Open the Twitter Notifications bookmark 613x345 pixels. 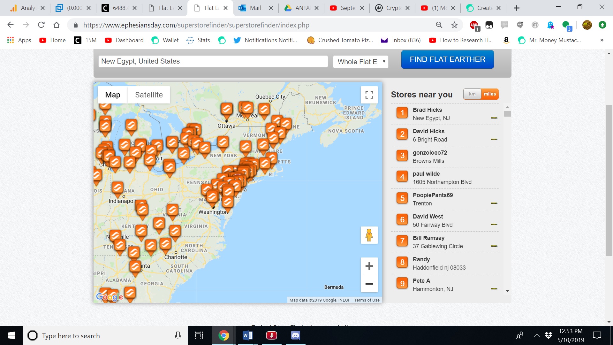point(265,40)
